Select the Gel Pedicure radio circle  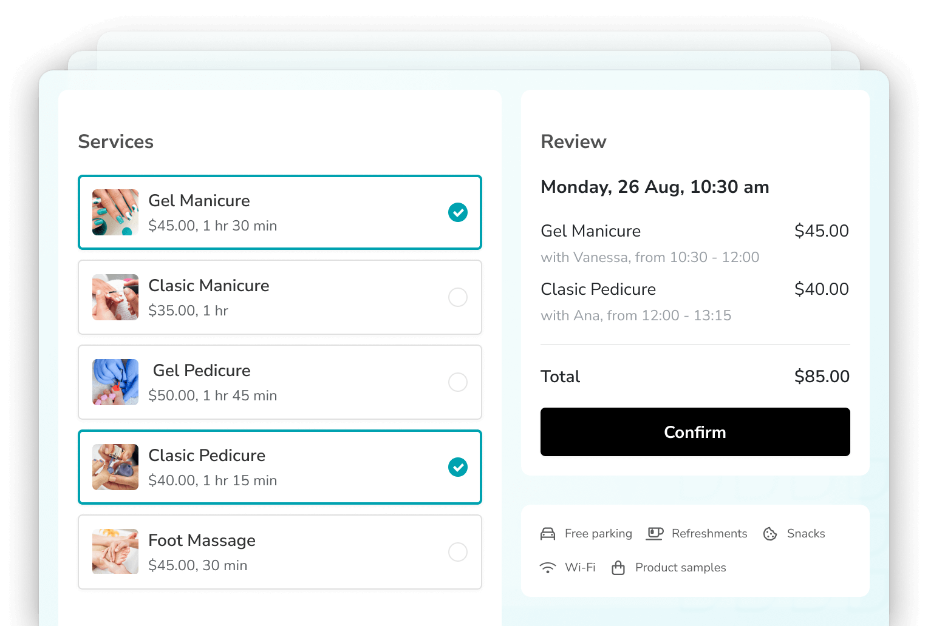point(458,382)
